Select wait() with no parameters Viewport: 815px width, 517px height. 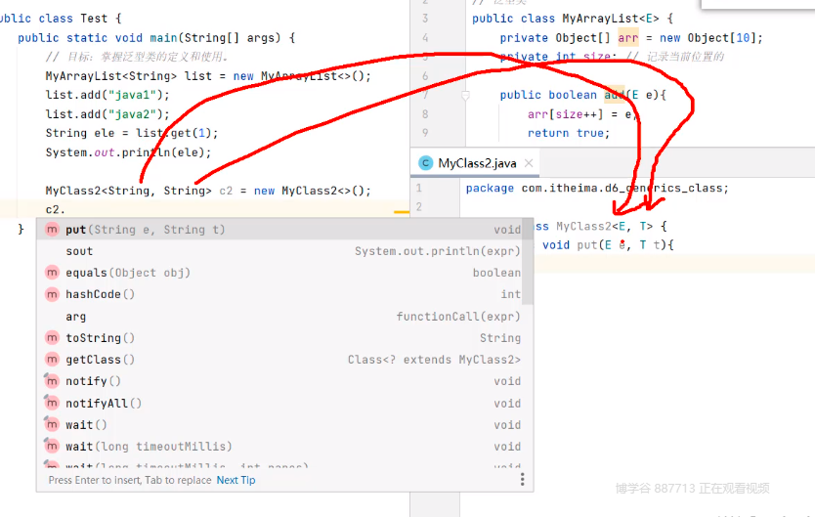point(279,425)
